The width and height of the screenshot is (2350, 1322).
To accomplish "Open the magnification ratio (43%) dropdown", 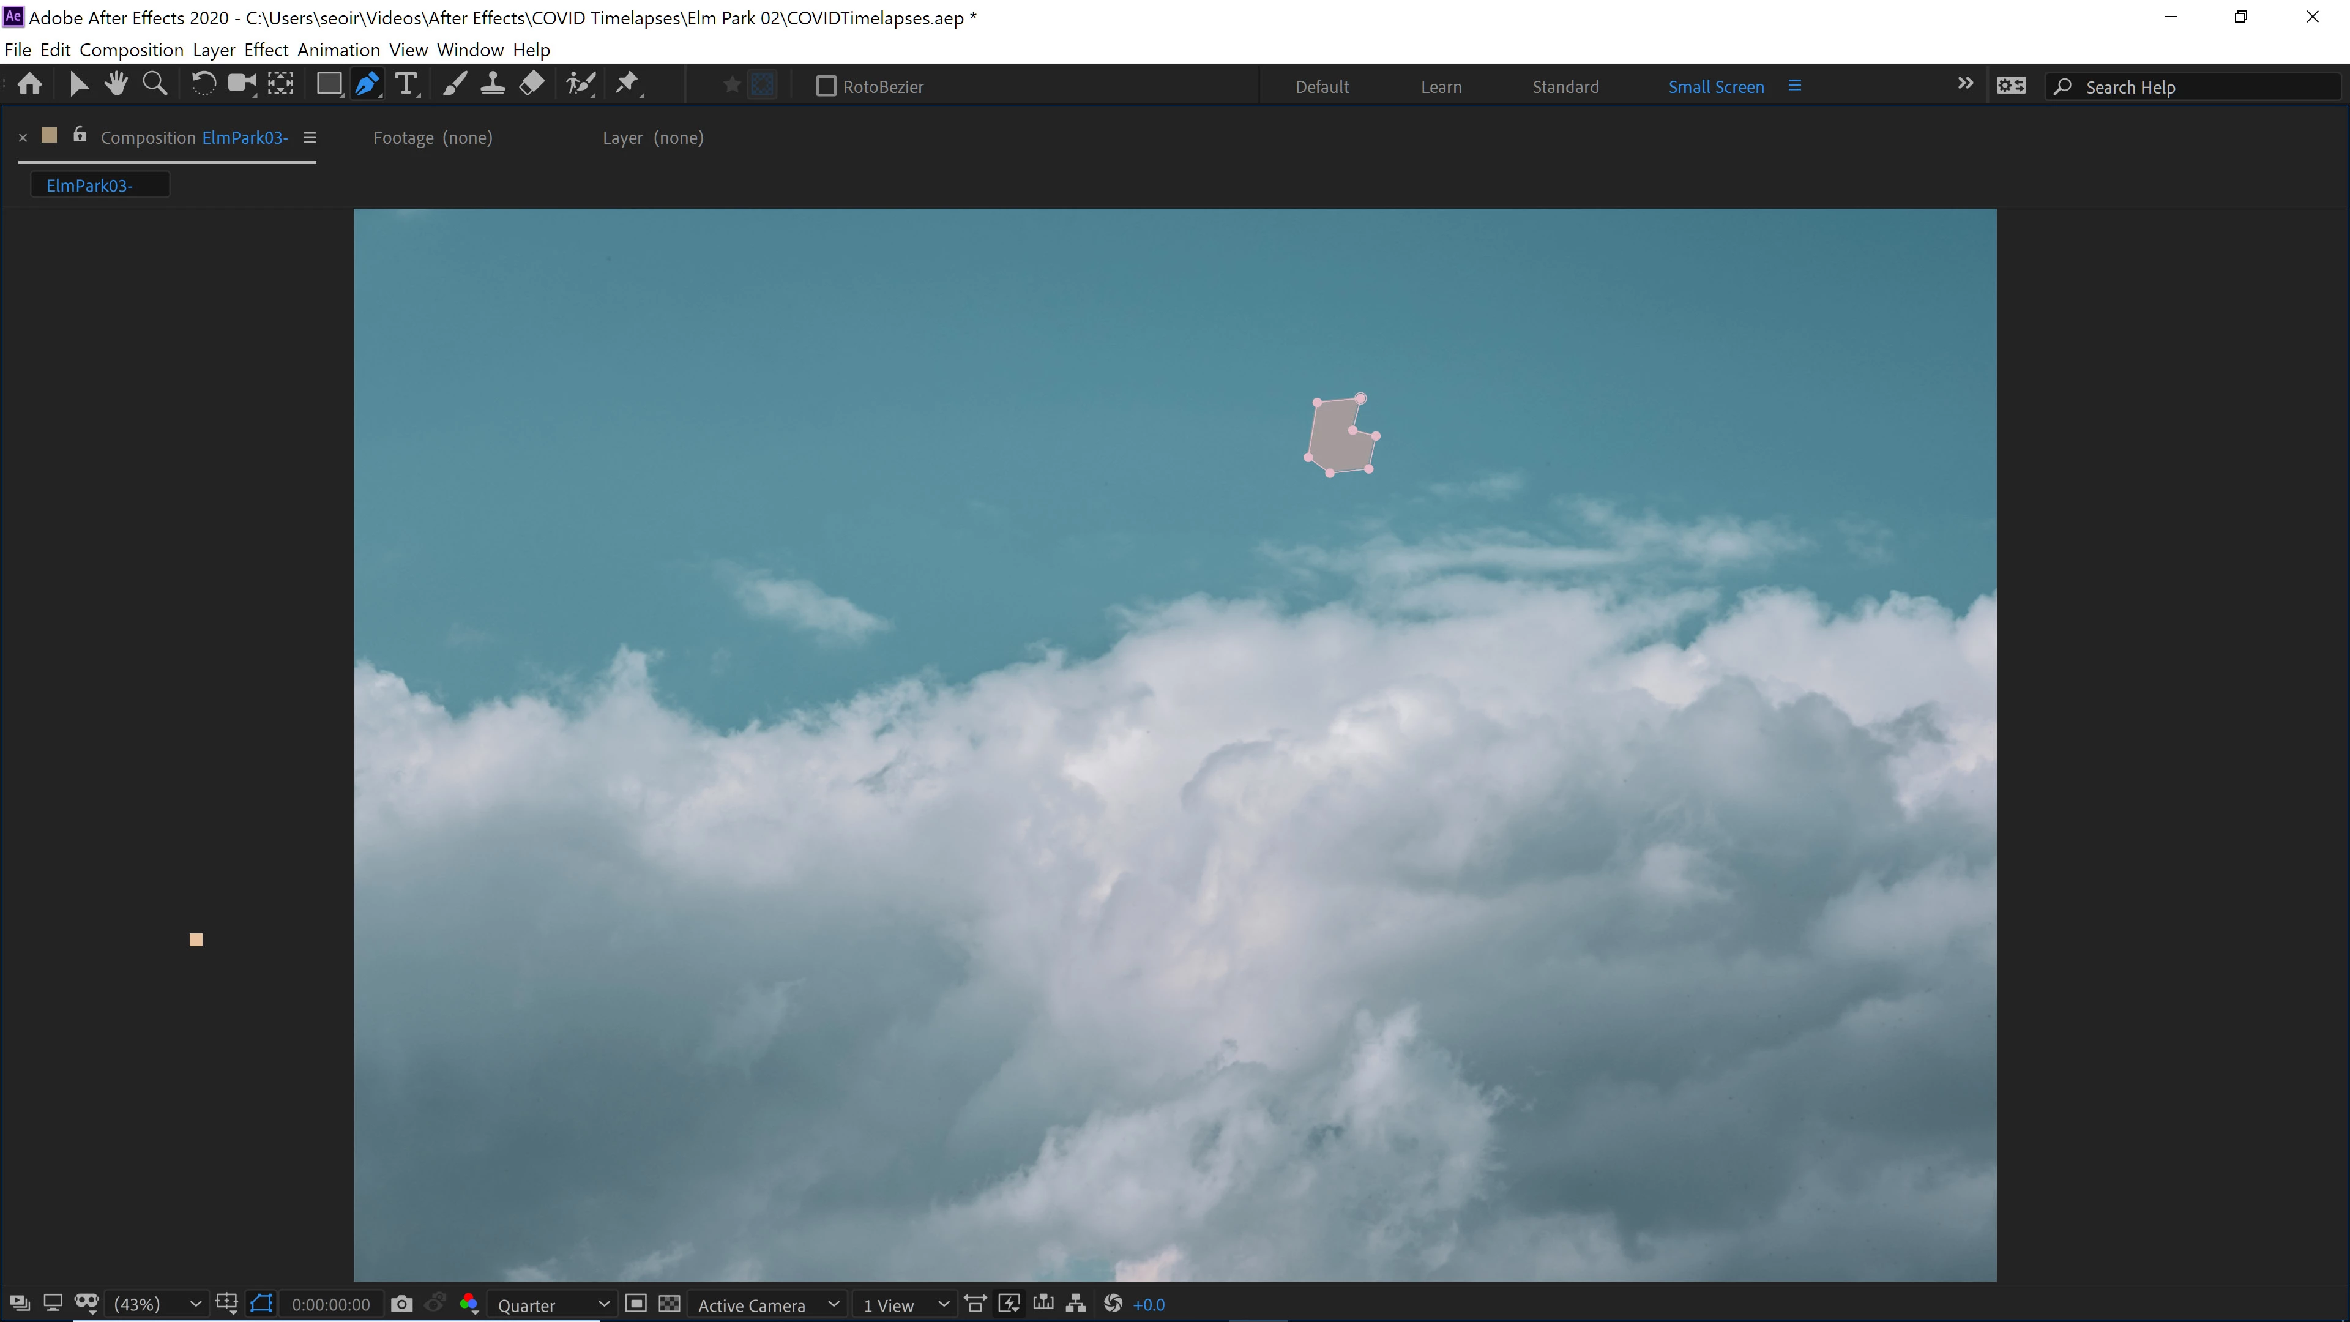I will tap(155, 1305).
